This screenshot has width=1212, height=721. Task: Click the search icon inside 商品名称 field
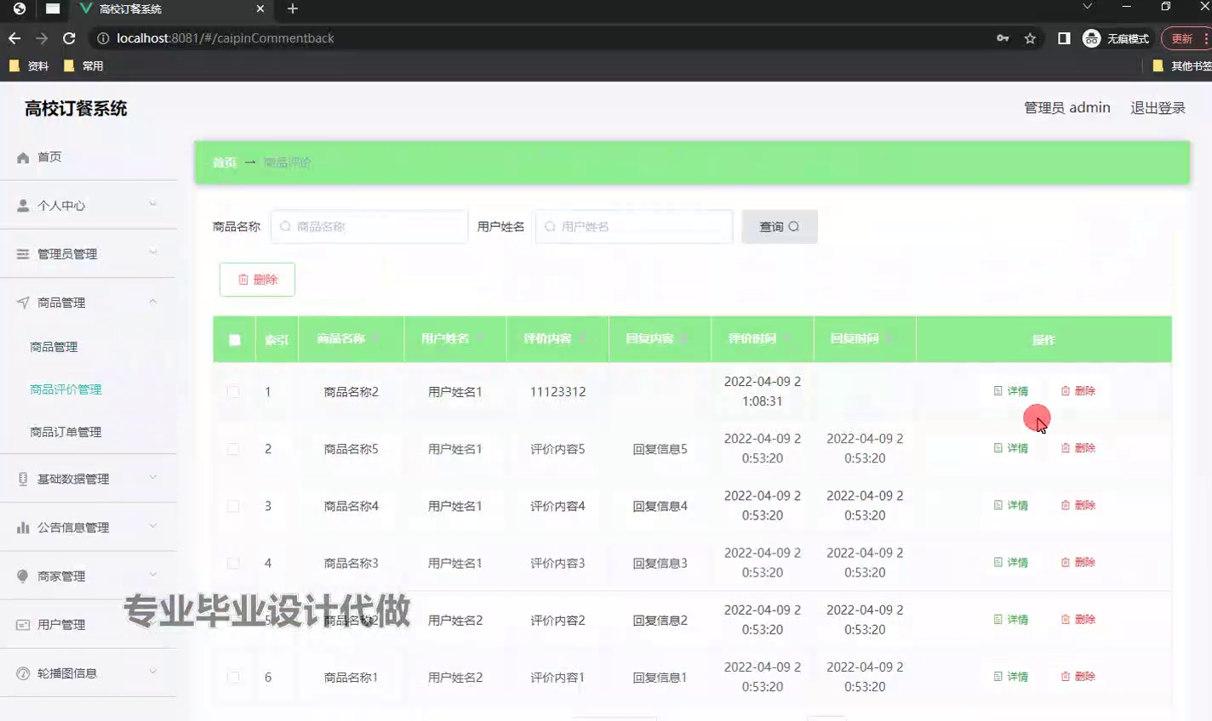[x=285, y=227]
